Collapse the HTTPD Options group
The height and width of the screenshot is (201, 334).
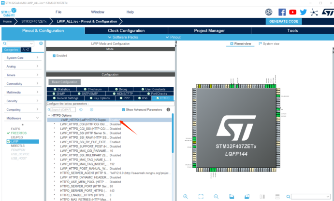point(49,115)
